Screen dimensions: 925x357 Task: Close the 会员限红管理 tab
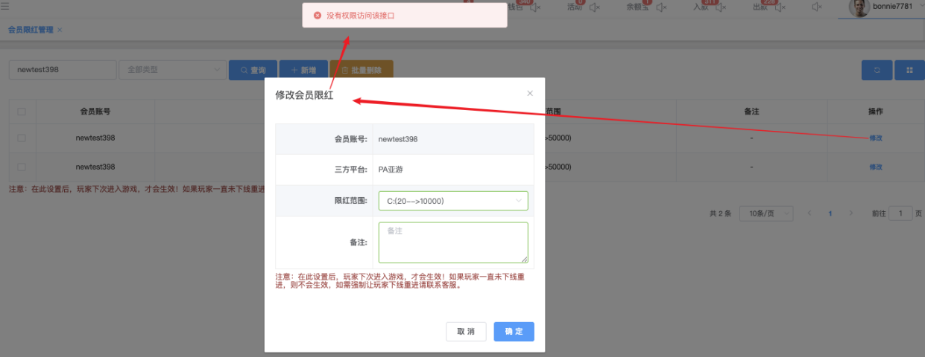[x=60, y=30]
